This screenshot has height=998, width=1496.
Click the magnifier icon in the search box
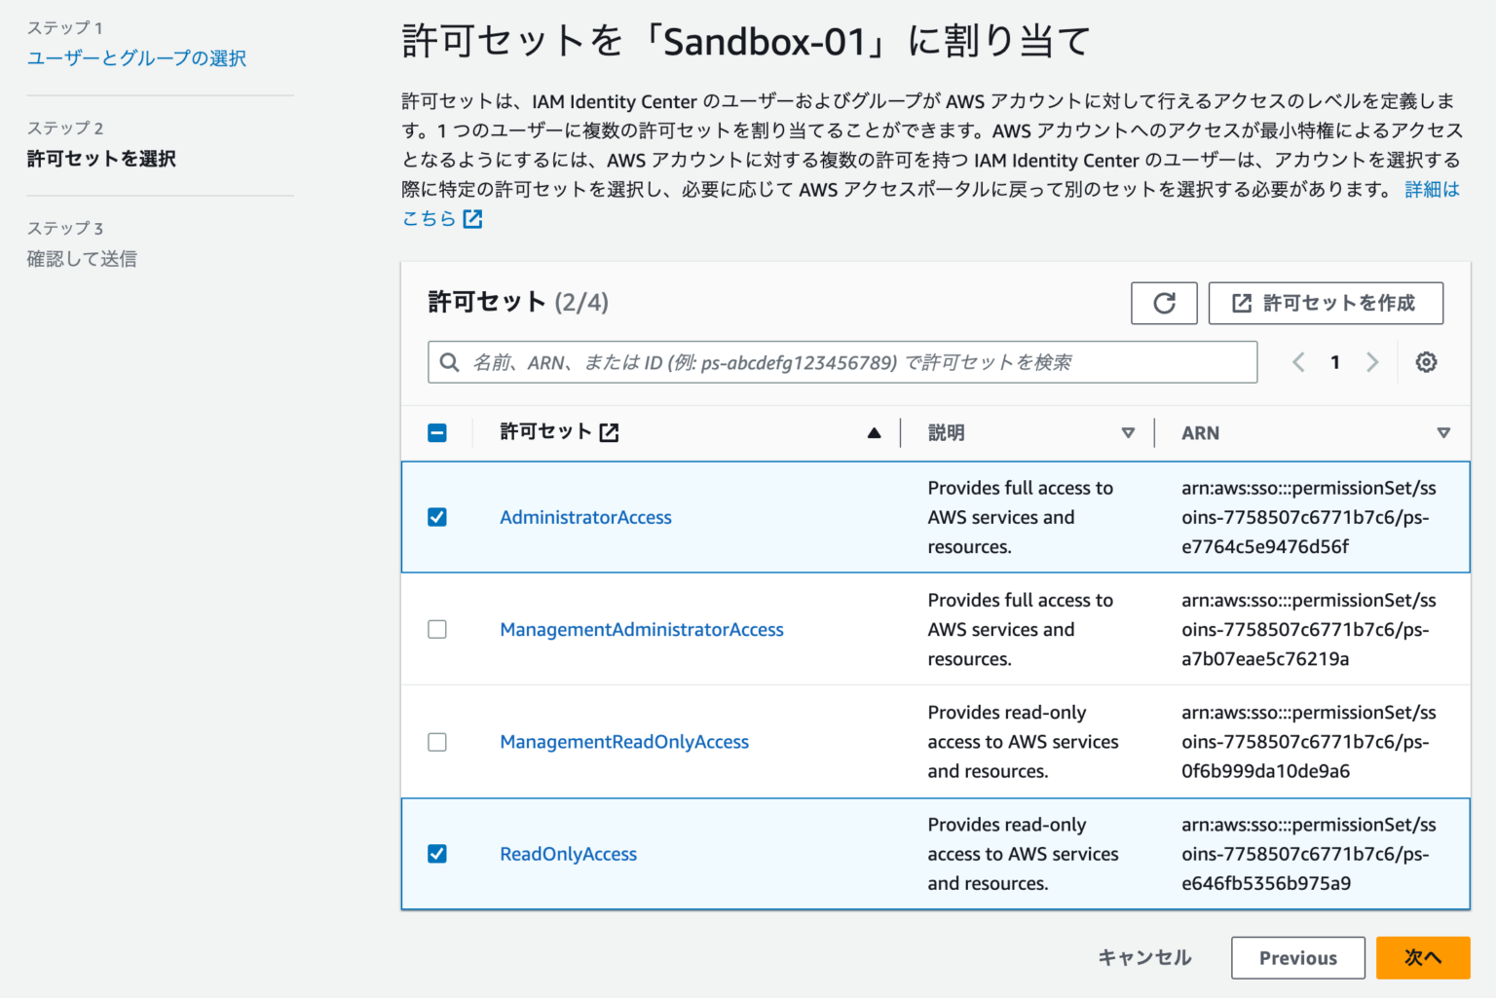click(x=449, y=362)
